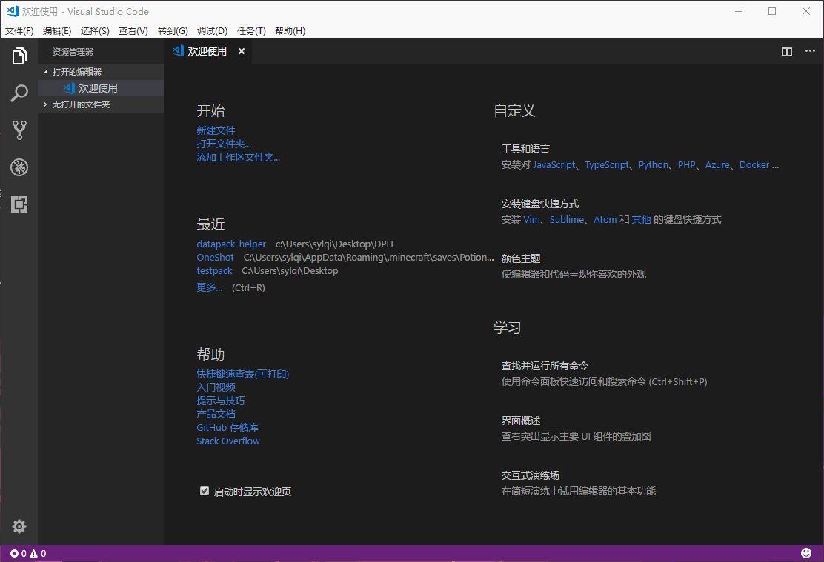The width and height of the screenshot is (824, 562).
Task: Open the Explorer view in the activity bar
Action: (19, 56)
